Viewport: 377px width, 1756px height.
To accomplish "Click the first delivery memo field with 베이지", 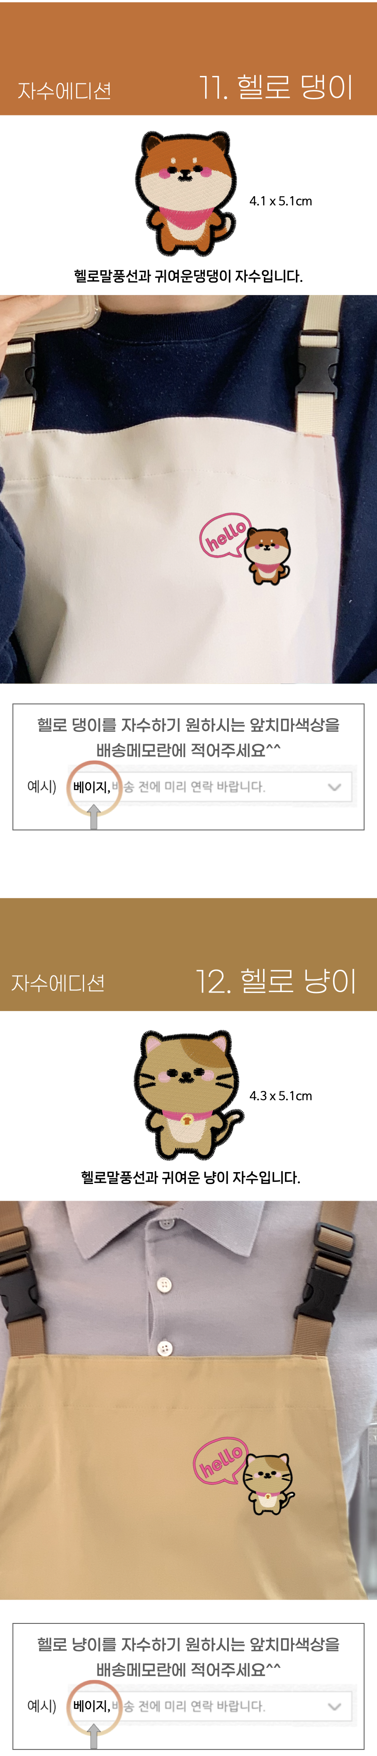I will click(x=210, y=787).
